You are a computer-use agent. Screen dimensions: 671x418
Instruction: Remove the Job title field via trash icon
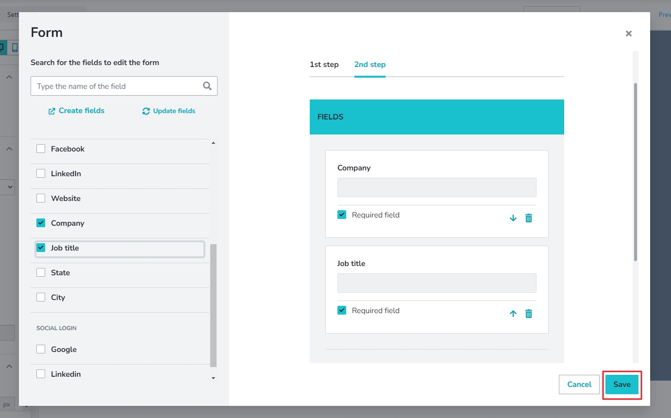[528, 313]
